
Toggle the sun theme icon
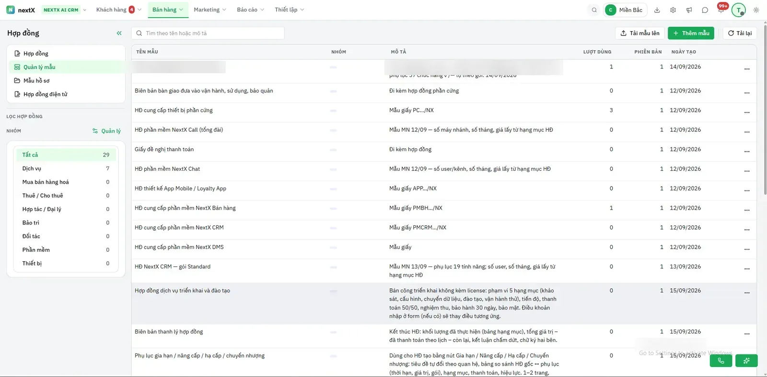click(756, 10)
